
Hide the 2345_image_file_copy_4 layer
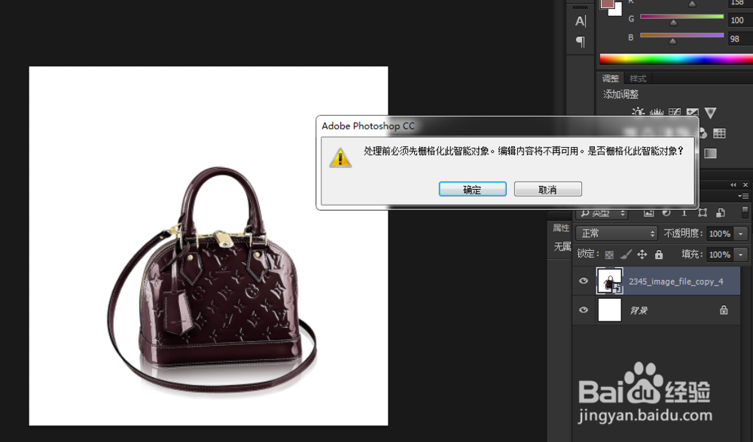pyautogui.click(x=584, y=281)
